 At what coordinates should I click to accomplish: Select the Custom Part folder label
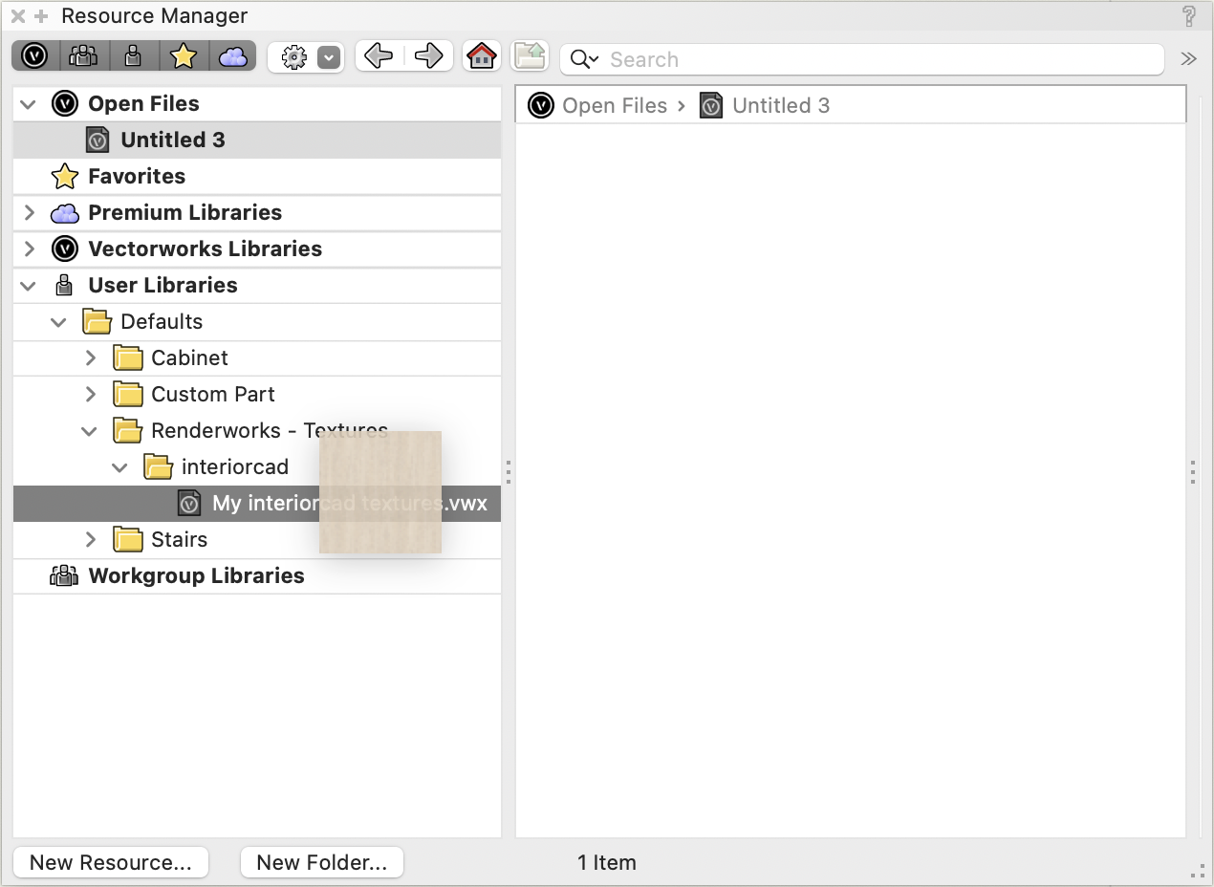213,394
